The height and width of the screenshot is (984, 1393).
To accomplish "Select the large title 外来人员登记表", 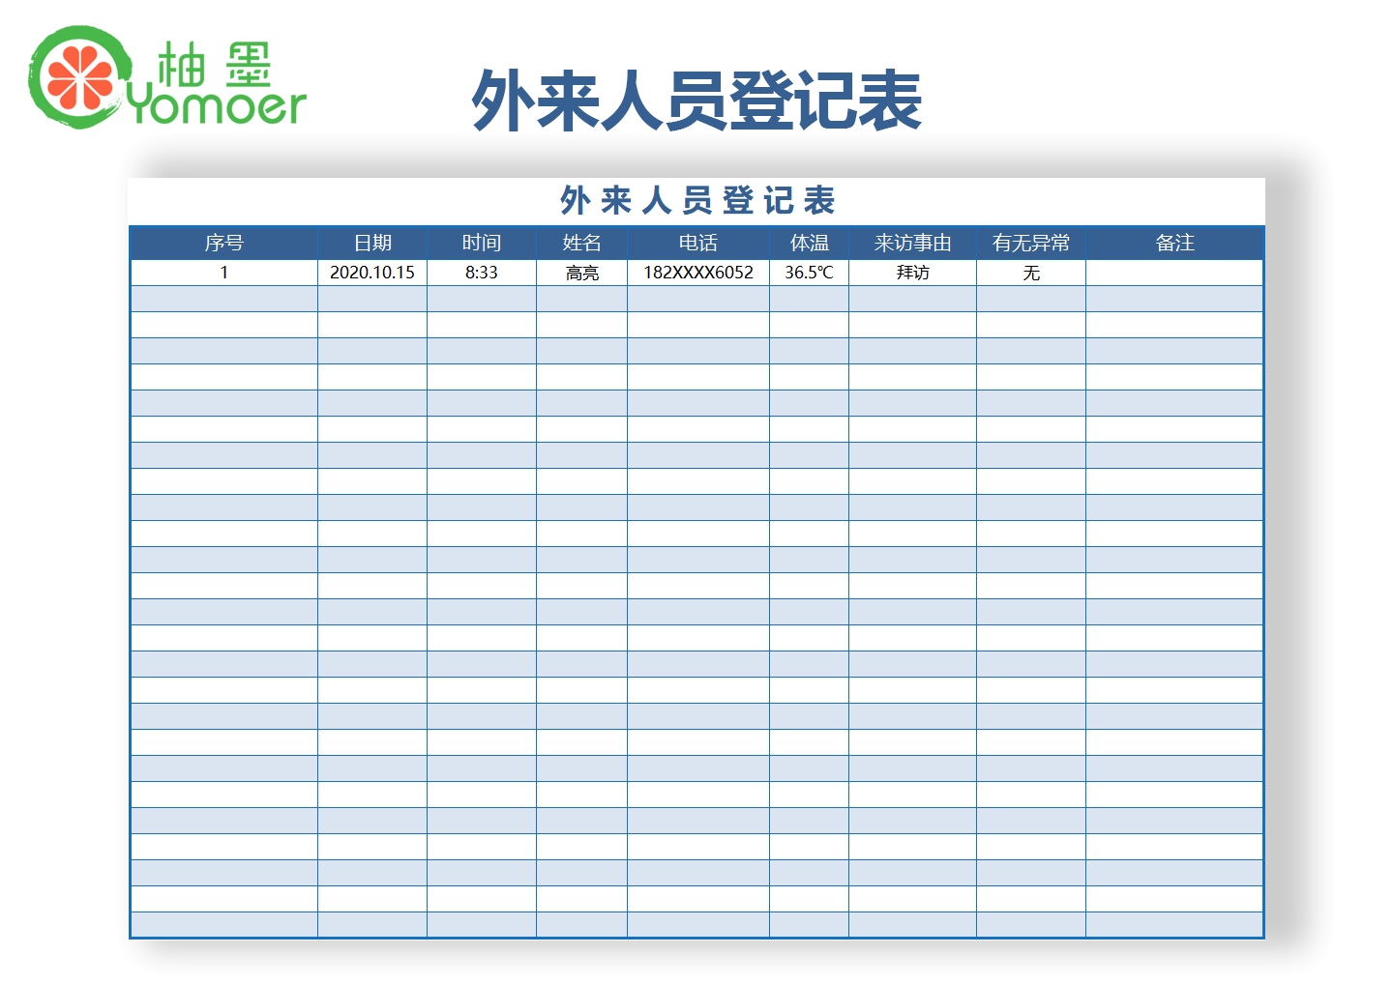I will [696, 101].
